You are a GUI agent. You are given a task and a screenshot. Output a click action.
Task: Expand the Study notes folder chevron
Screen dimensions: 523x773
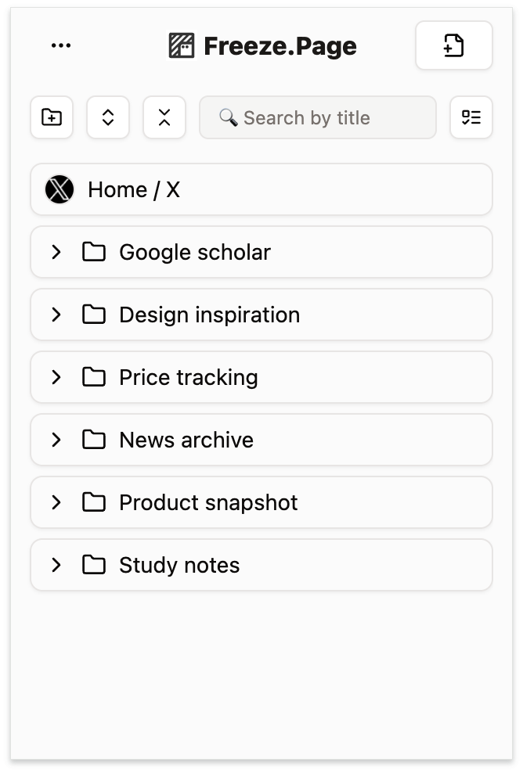click(56, 565)
